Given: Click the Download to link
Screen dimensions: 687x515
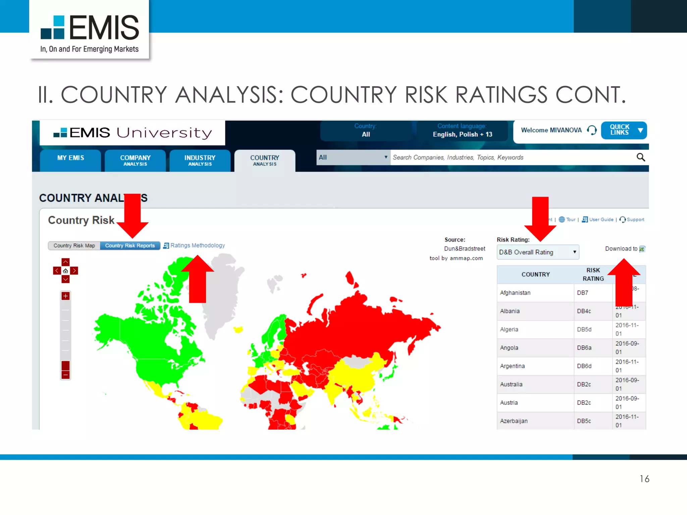Looking at the screenshot, I should coord(621,249).
